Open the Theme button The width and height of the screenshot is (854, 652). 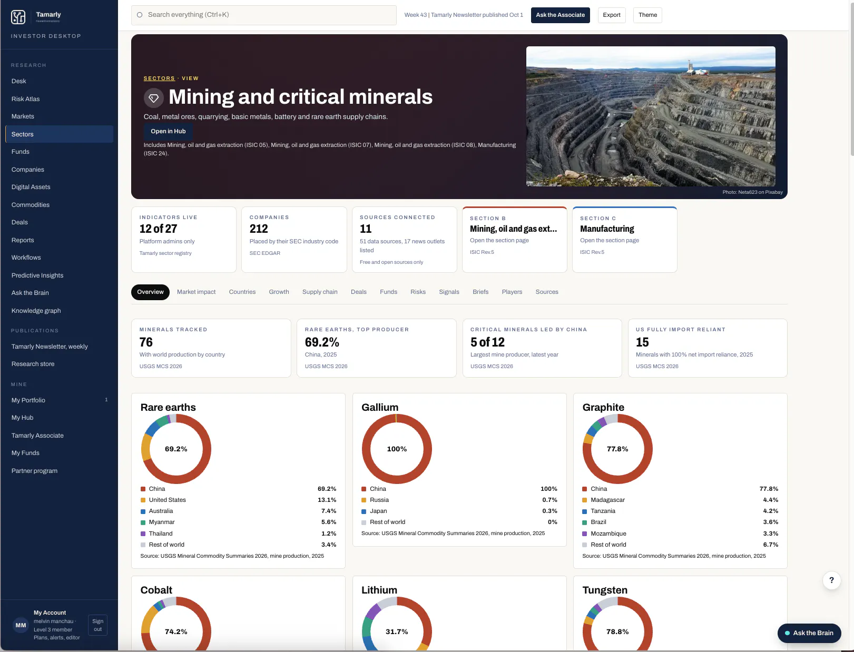pyautogui.click(x=647, y=15)
